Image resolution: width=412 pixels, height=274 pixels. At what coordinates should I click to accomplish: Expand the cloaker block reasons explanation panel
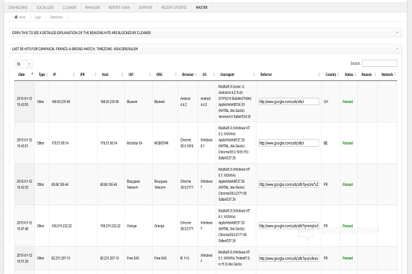click(397, 32)
